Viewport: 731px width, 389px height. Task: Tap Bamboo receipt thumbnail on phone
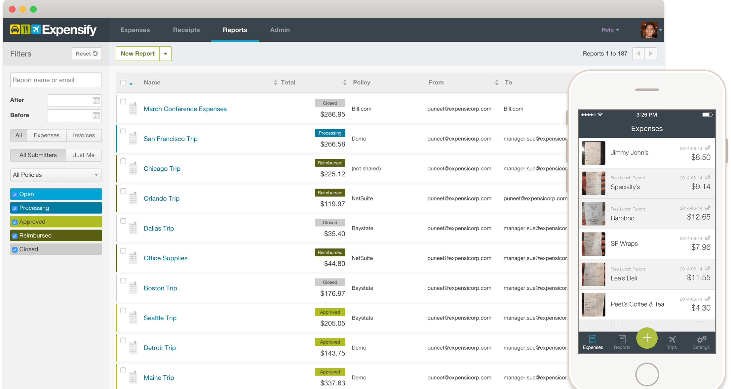(x=594, y=214)
